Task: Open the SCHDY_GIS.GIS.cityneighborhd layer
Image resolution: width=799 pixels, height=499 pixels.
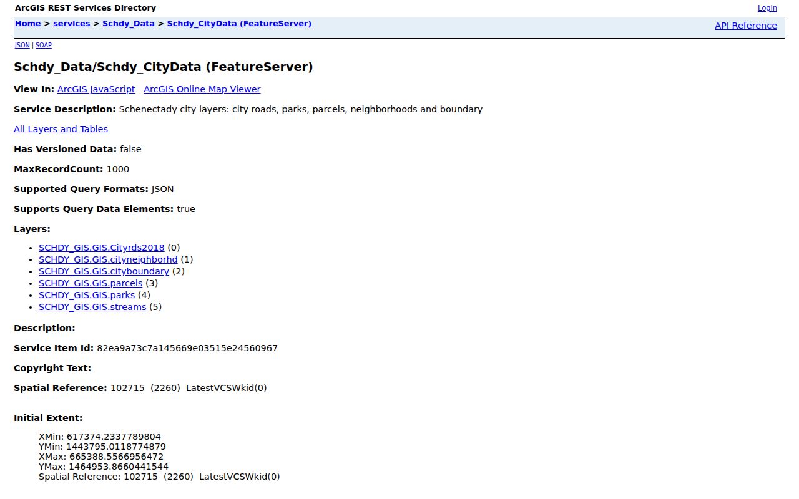Action: pos(108,259)
